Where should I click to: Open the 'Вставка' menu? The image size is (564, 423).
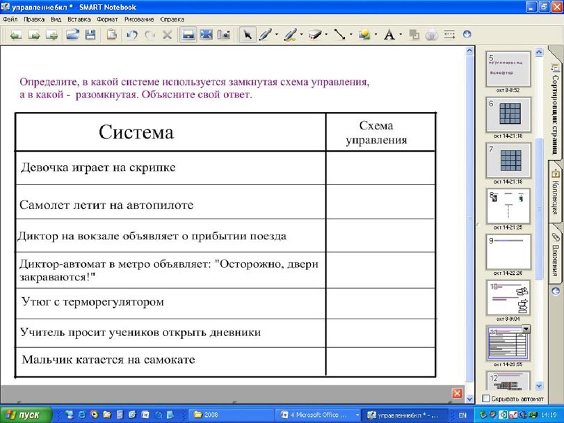tap(80, 19)
